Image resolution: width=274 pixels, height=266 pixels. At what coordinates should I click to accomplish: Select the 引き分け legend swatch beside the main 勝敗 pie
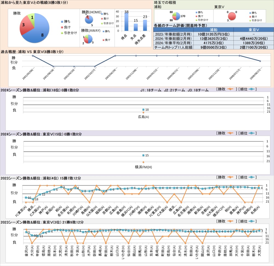tap(62, 33)
